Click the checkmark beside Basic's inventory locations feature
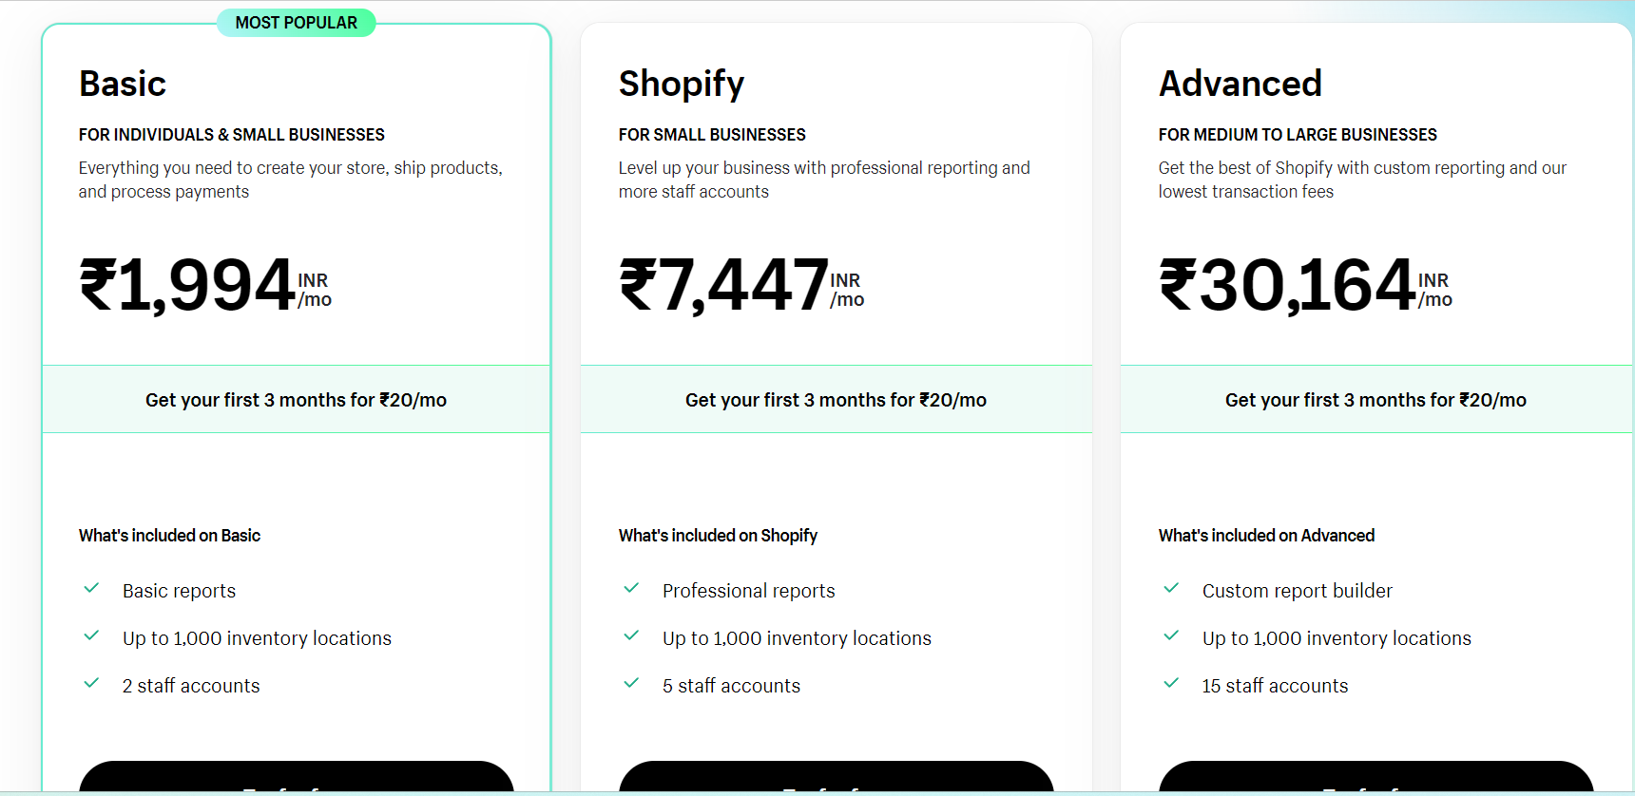Image resolution: width=1635 pixels, height=796 pixels. click(x=91, y=636)
